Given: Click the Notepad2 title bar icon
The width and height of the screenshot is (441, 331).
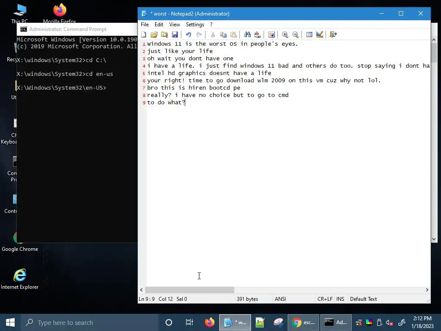Looking at the screenshot, I should point(144,13).
